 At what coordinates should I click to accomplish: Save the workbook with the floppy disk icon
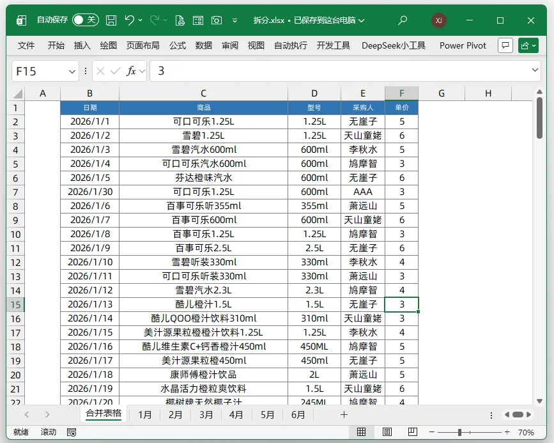click(111, 20)
